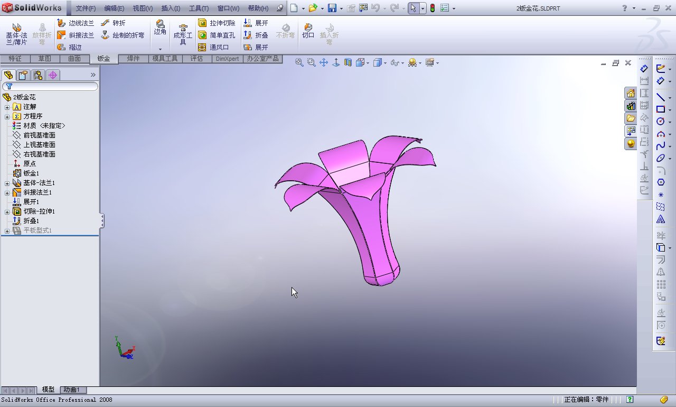This screenshot has height=407, width=676.
Task: Expand the 切除-拉伸1 feature node
Action: (x=7, y=211)
